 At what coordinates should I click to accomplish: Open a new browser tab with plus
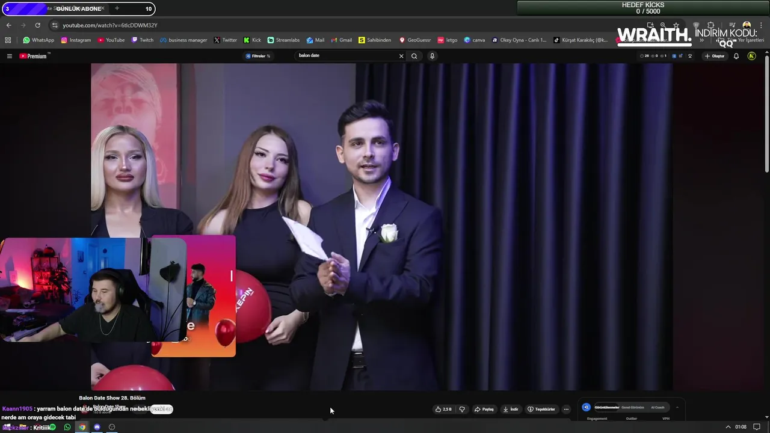tap(117, 8)
